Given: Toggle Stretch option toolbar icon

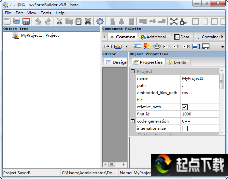Looking at the screenshot, I should point(183,21).
